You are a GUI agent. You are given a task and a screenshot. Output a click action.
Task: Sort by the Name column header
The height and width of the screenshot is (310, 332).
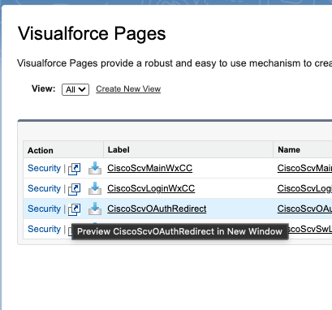(289, 150)
